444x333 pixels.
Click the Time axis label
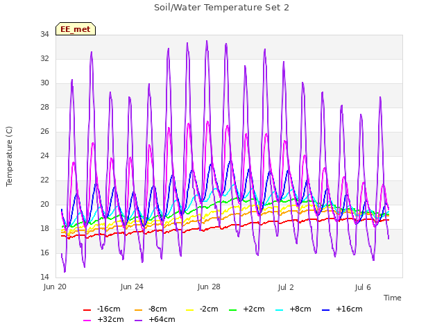pos(393,298)
